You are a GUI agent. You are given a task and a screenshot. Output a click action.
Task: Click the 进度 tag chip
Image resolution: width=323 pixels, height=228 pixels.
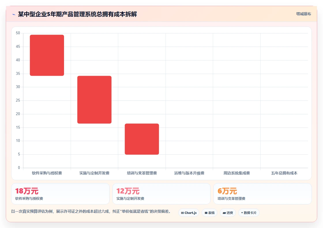point(228,213)
